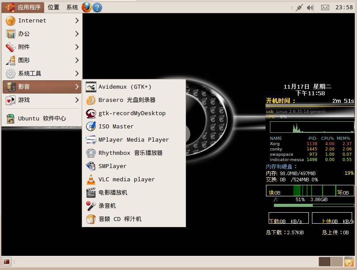Open the mail envelope indicator
This screenshot has width=357, height=270.
pyautogui.click(x=325, y=7)
